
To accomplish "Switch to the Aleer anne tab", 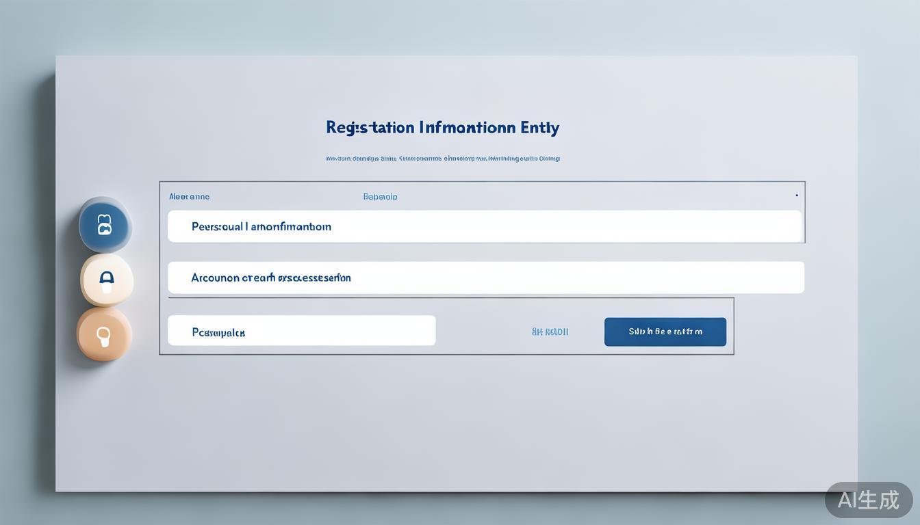I will pos(189,197).
